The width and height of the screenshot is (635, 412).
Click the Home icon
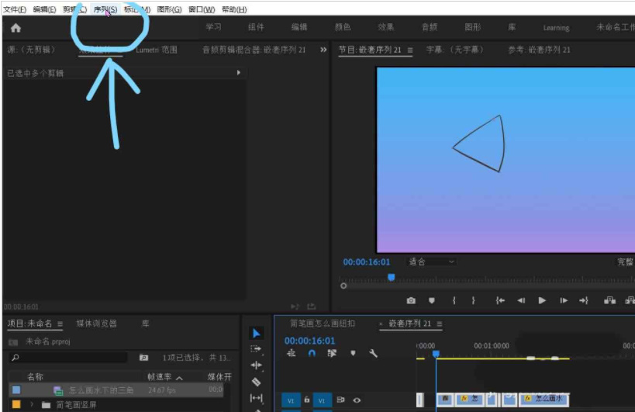point(16,28)
